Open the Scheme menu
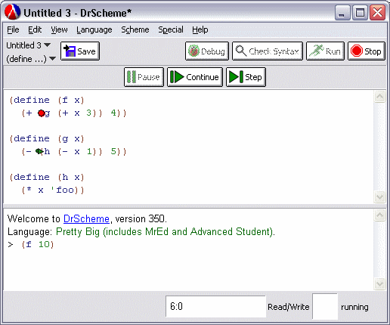 (x=135, y=29)
